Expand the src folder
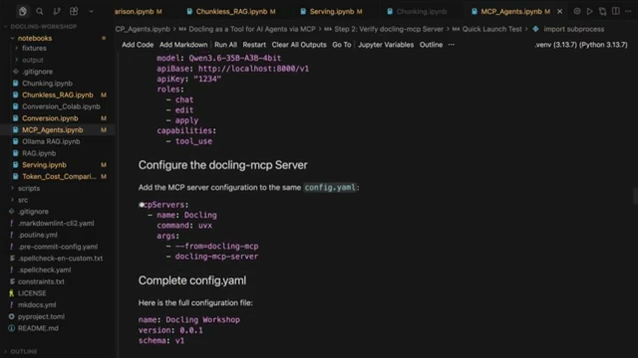The height and width of the screenshot is (358, 638). coord(23,200)
